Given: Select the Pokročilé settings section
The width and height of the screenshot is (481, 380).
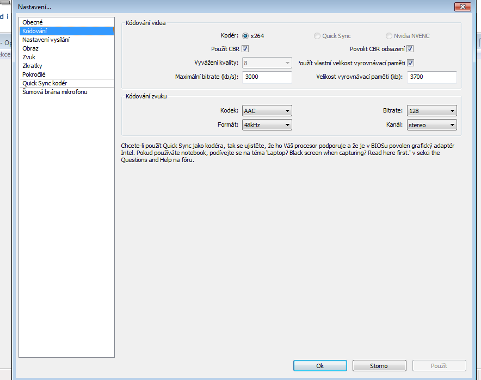Looking at the screenshot, I should (x=34, y=74).
